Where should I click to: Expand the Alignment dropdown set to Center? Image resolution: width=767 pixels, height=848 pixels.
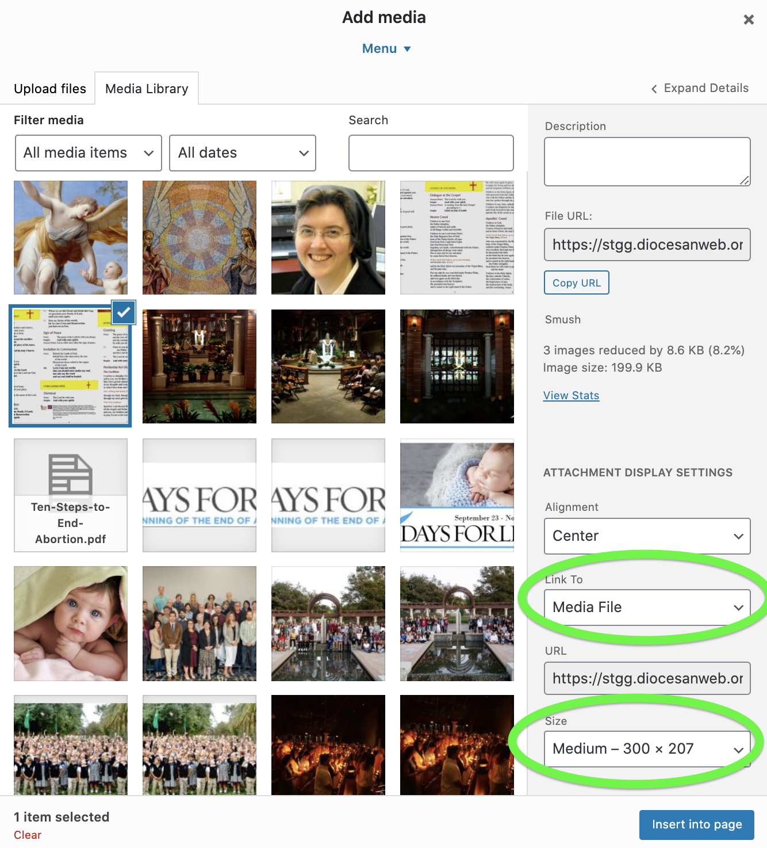click(x=647, y=536)
